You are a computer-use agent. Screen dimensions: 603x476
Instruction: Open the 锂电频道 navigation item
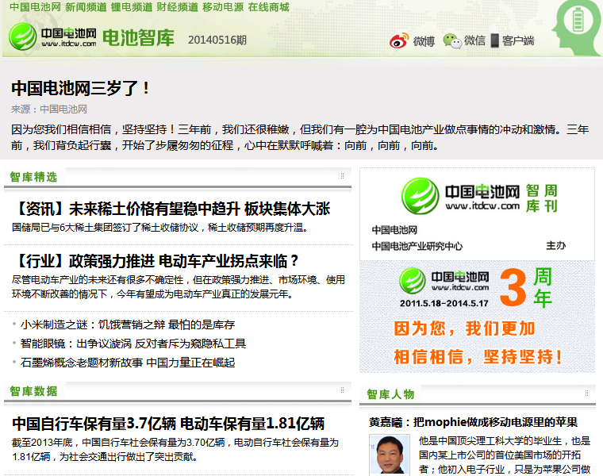(x=132, y=7)
